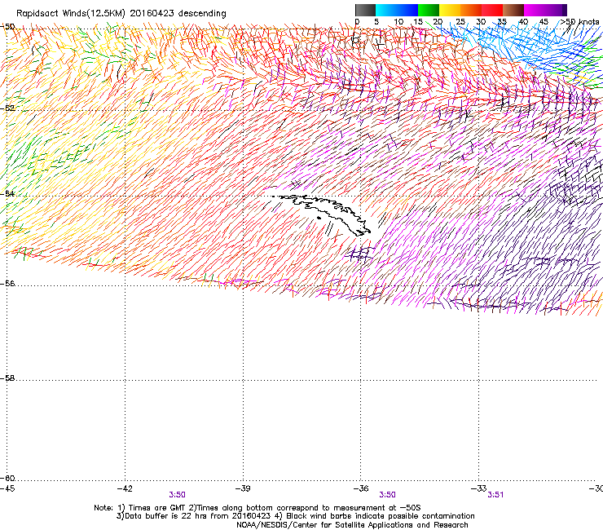Click the longitude label -45

pyautogui.click(x=7, y=488)
